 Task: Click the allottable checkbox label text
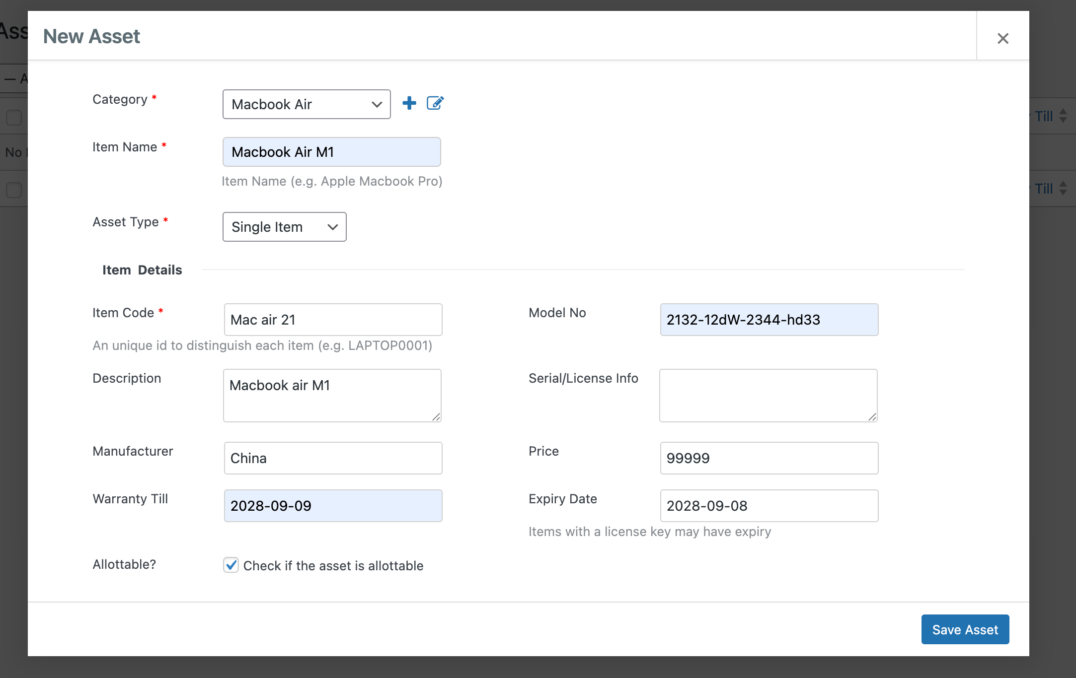pyautogui.click(x=333, y=566)
